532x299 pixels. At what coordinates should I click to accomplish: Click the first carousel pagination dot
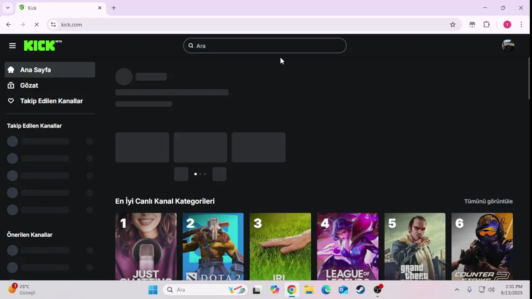click(196, 174)
